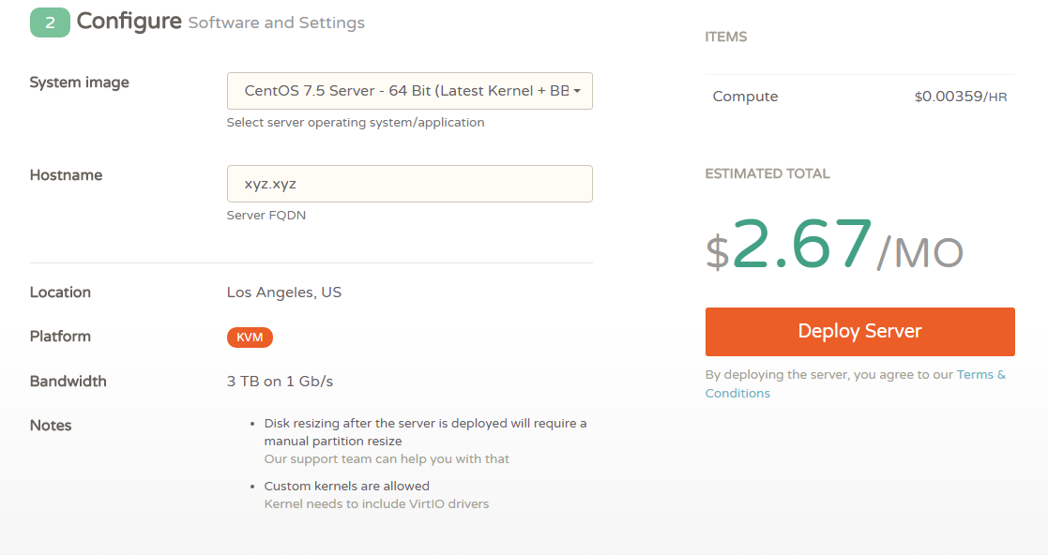The image size is (1048, 555).
Task: Click the 3 TB on 1 Gb/s bandwidth value
Action: [x=280, y=382]
